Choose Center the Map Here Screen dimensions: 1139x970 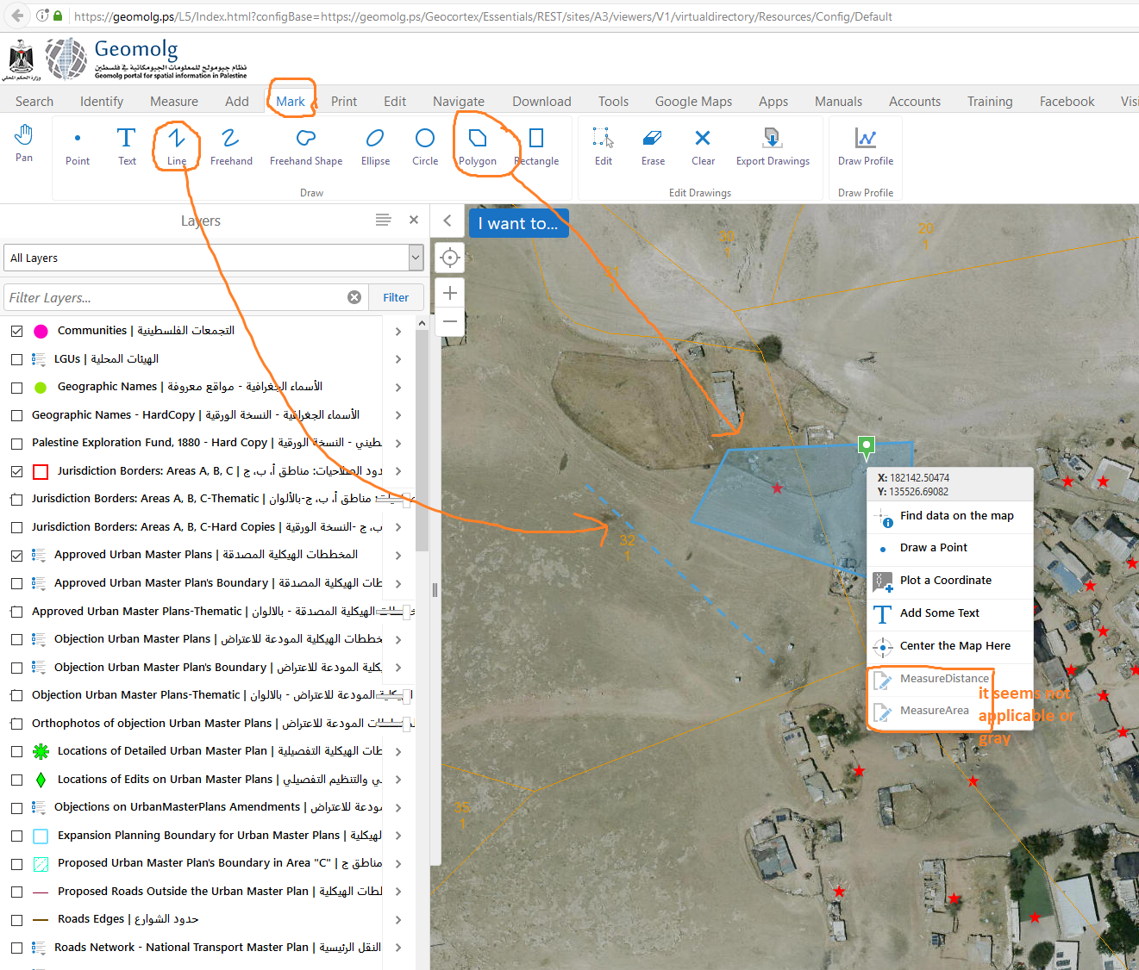point(949,646)
